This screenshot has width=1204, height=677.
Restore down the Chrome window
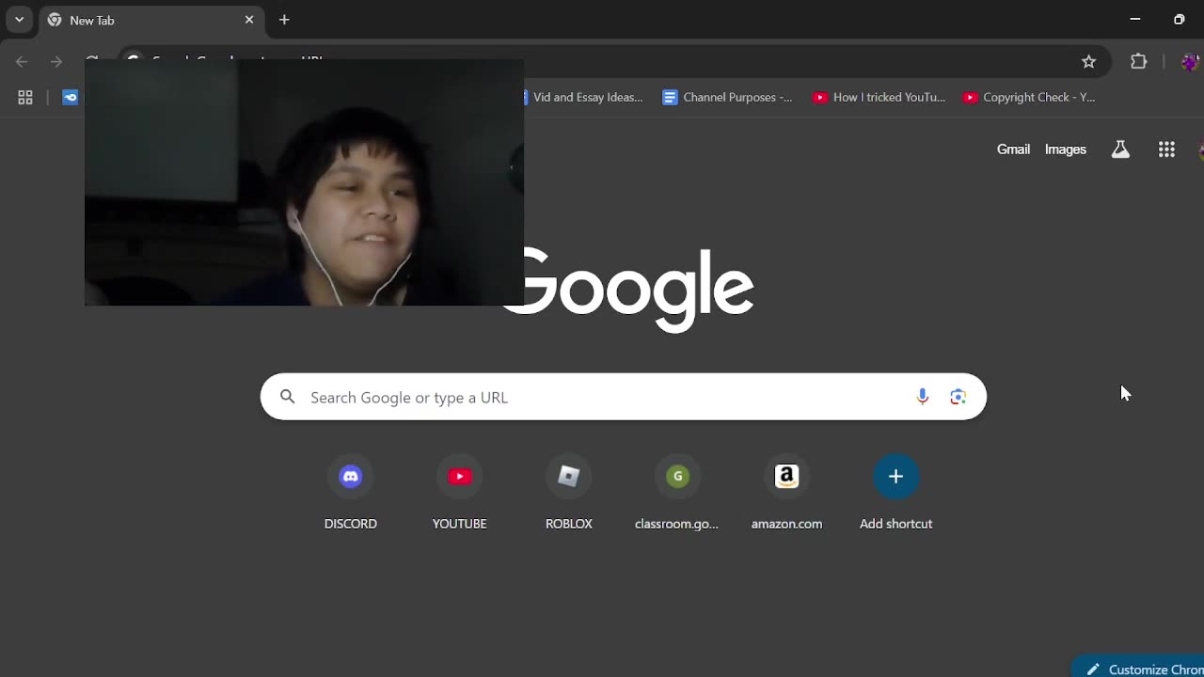[x=1180, y=19]
